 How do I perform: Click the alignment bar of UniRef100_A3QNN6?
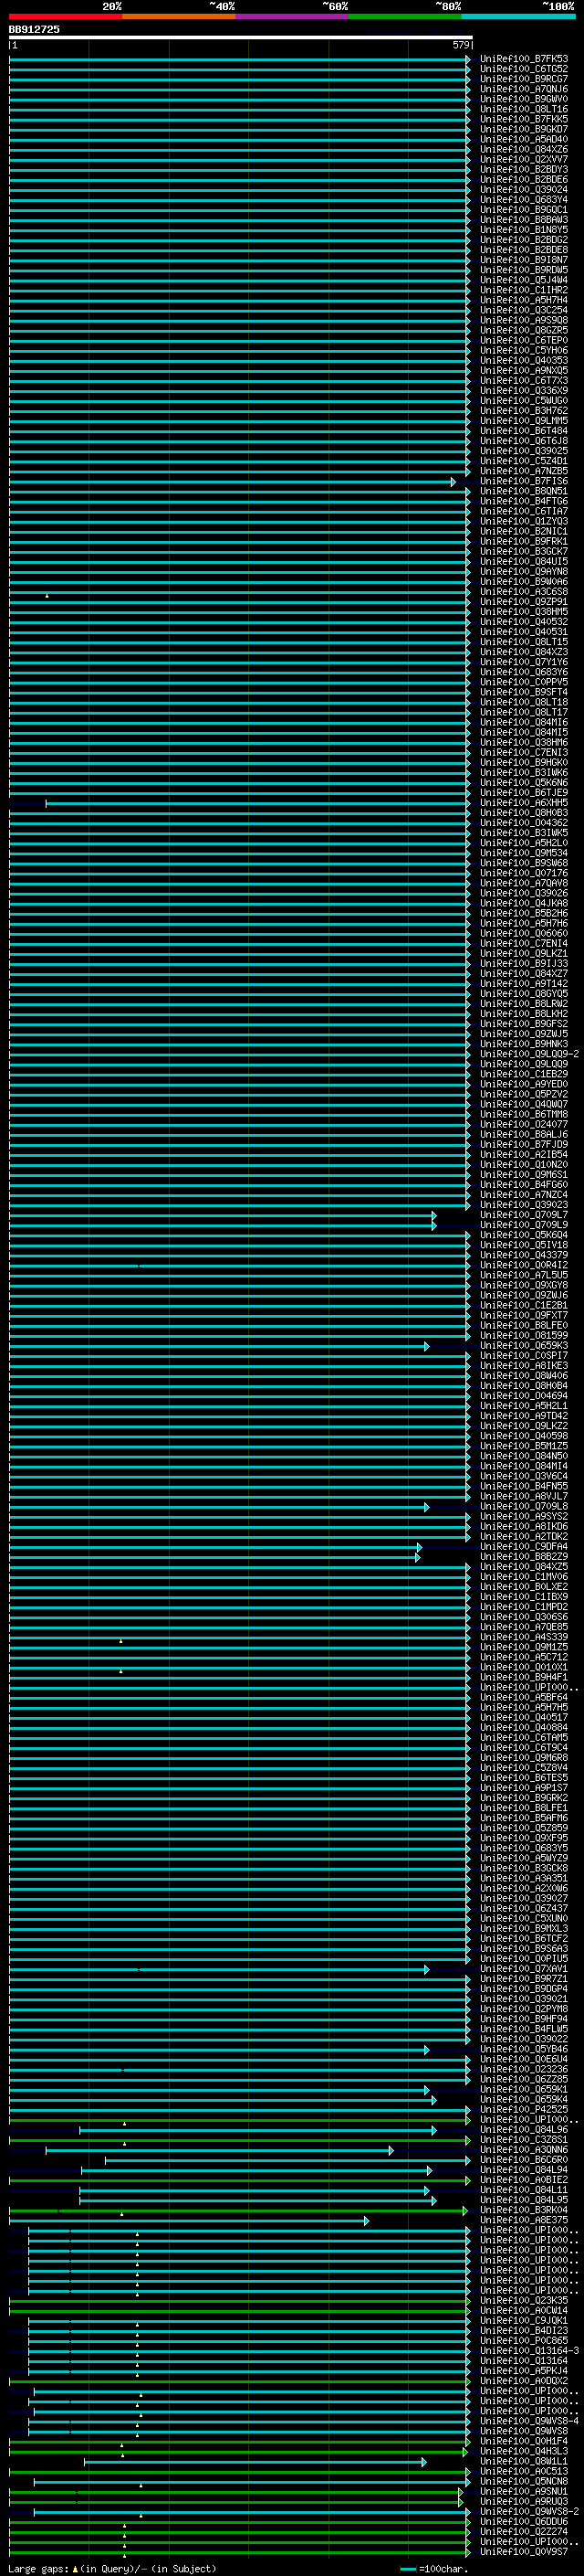(x=220, y=2150)
